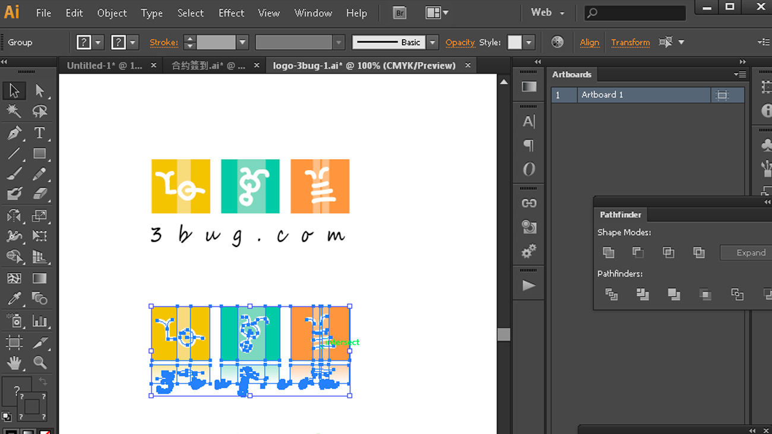Screen dimensions: 772x434
Task: Select the Eraser tool
Action: click(x=40, y=194)
